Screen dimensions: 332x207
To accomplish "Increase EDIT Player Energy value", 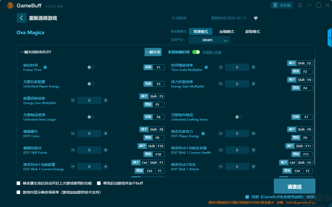I will click(253, 134).
